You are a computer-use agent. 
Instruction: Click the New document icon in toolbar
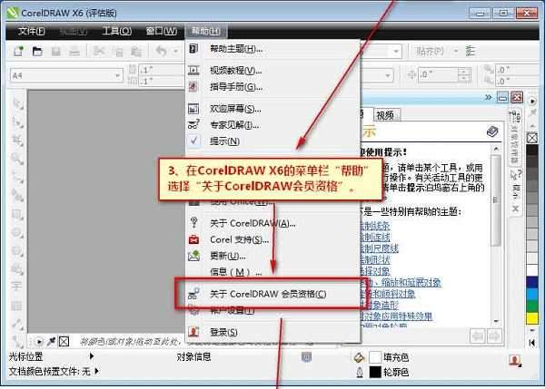coord(19,52)
